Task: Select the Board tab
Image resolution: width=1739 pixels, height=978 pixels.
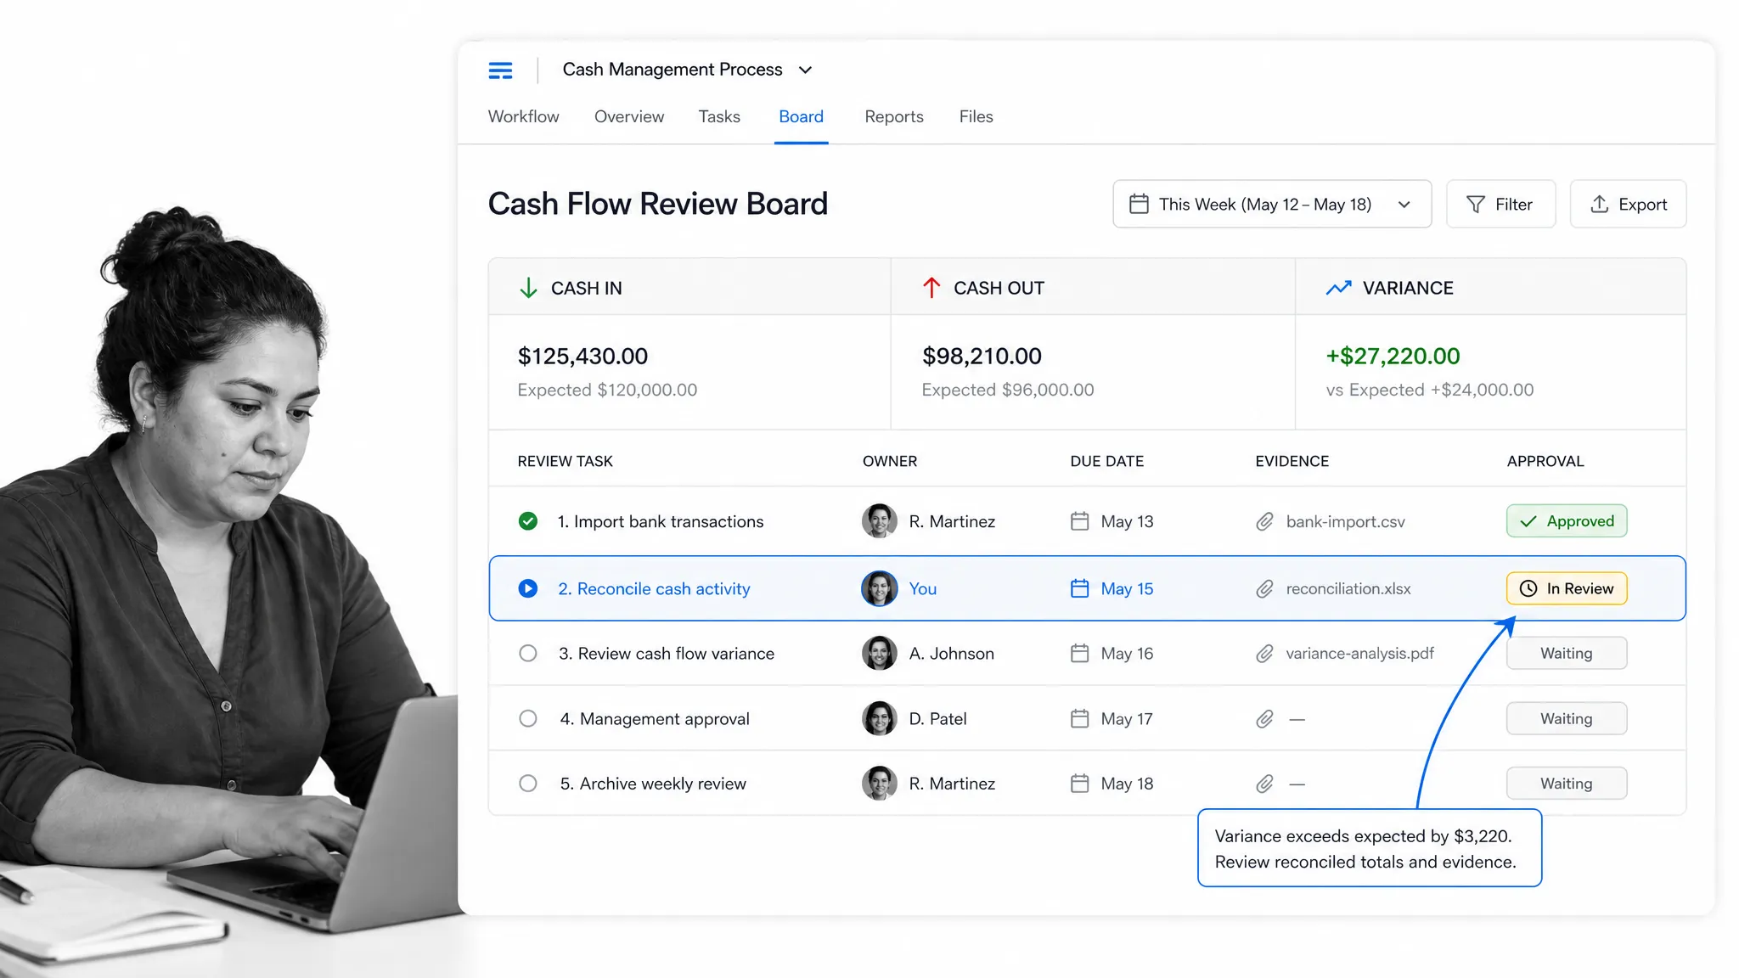Action: coord(801,116)
